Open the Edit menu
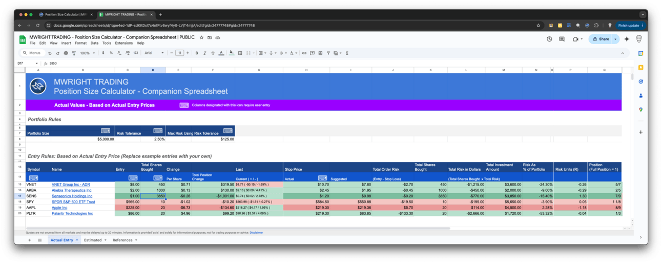The height and width of the screenshot is (263, 662). 43,43
